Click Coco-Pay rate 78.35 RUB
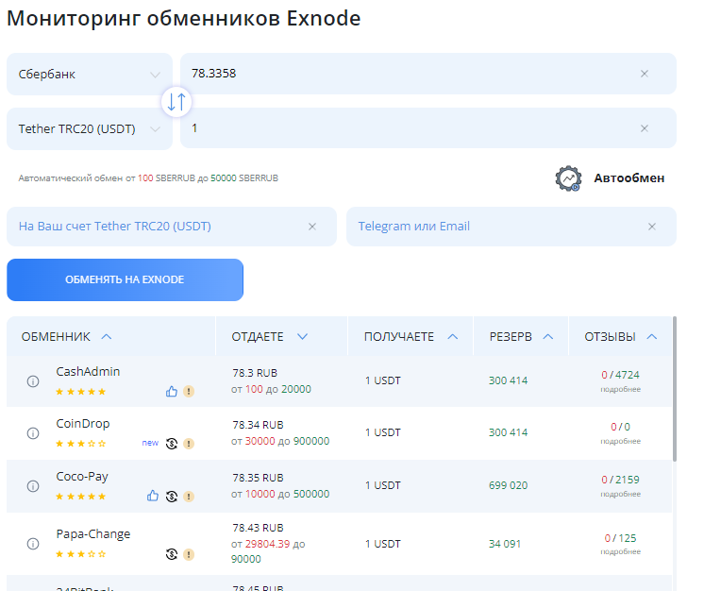Viewport: 704px width, 591px height. click(259, 478)
